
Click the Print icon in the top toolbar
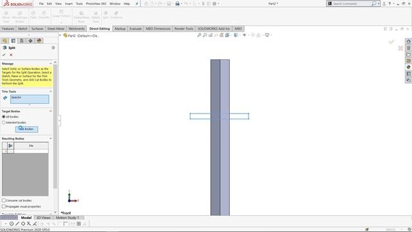coord(178,4)
